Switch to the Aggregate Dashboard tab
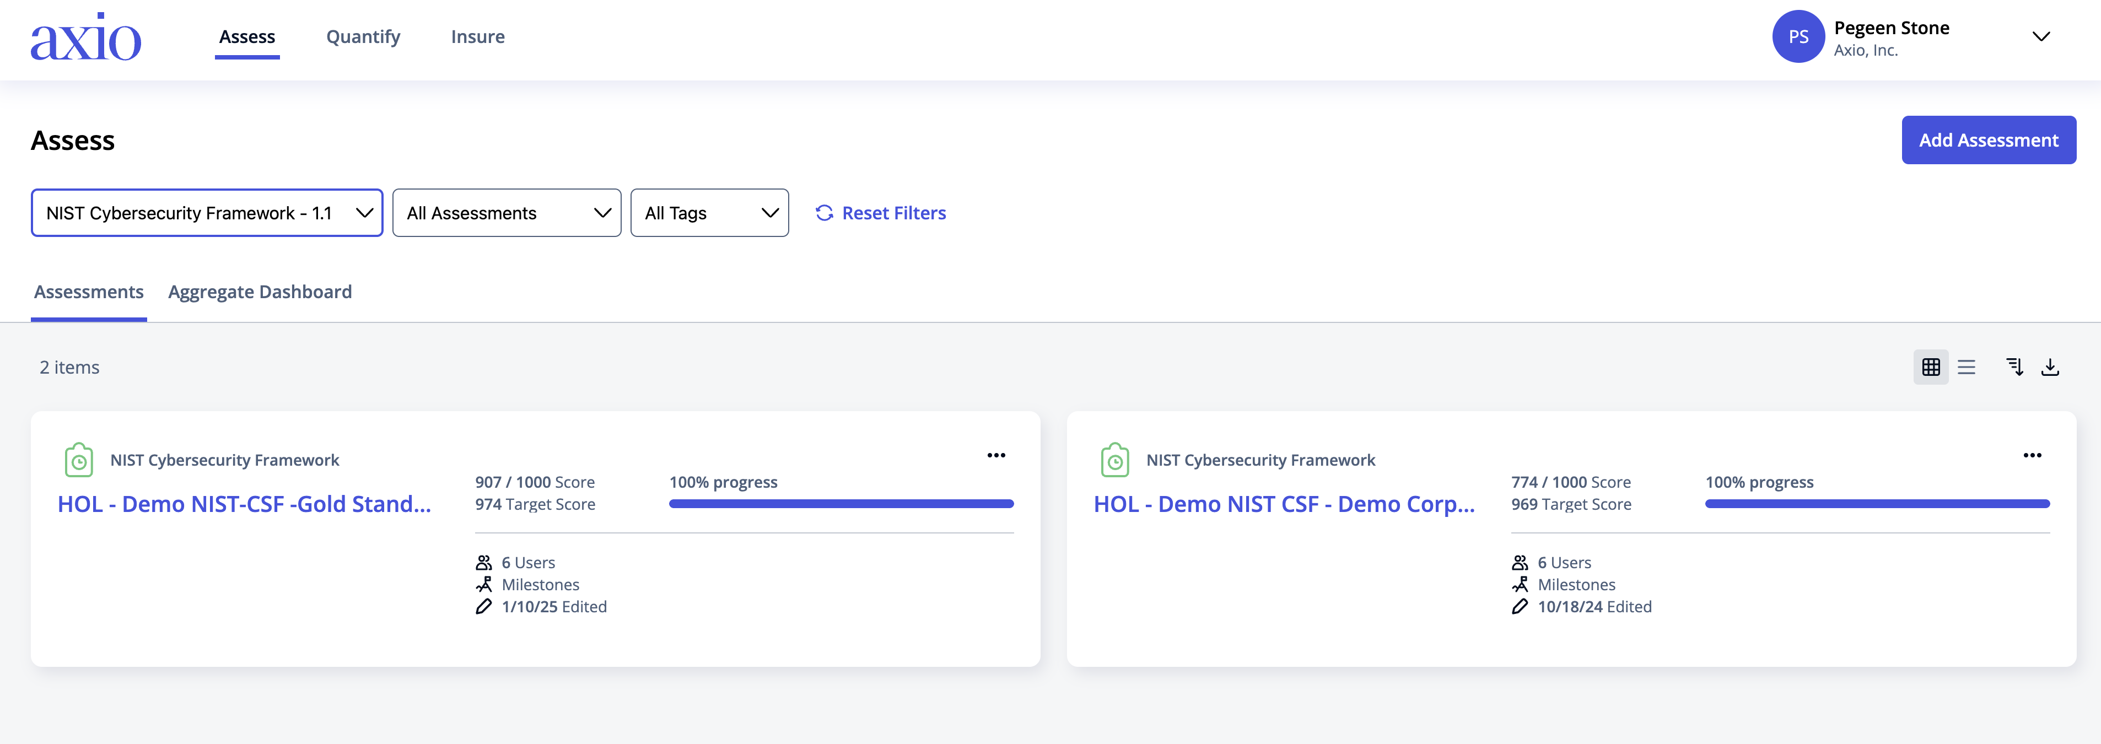Viewport: 2101px width, 744px height. tap(260, 292)
